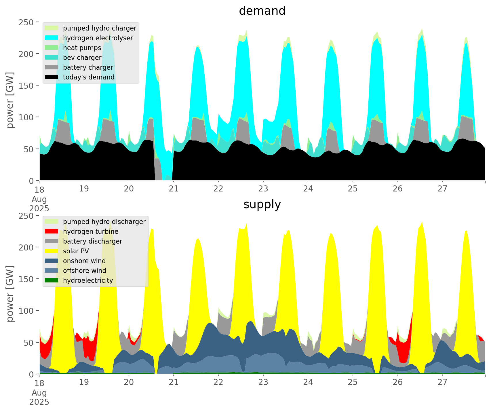Viewport: 491px width, 412px height.
Task: Click the red hydrogen turbine legend swatch
Action: click(52, 231)
